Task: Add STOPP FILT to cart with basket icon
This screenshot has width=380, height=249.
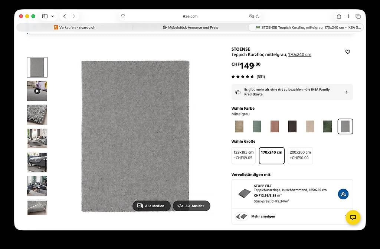Action: click(x=343, y=194)
